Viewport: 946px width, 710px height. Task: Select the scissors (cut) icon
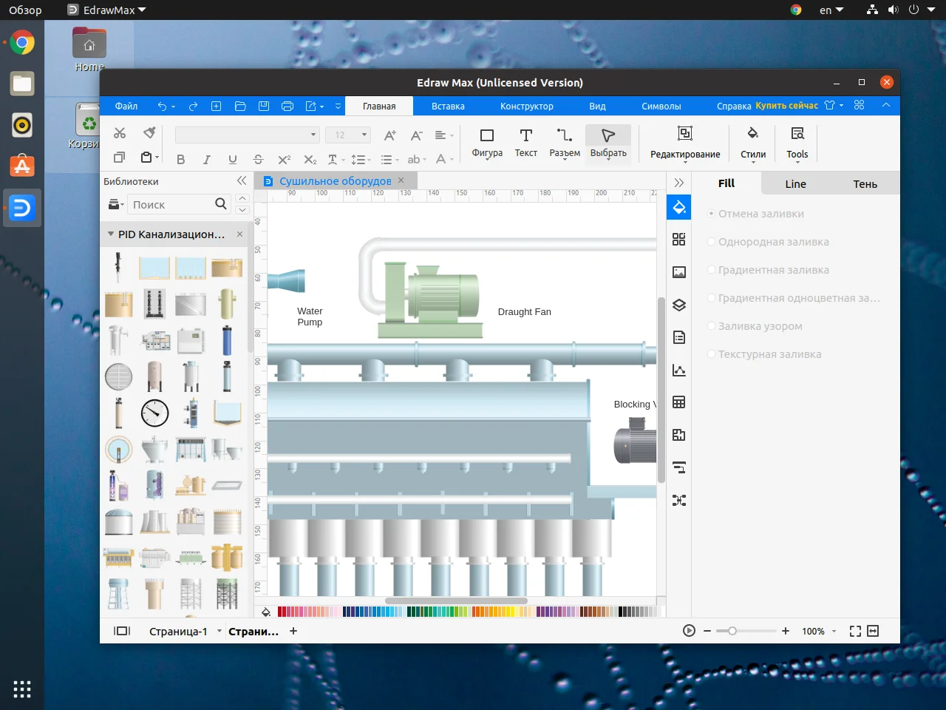point(119,133)
